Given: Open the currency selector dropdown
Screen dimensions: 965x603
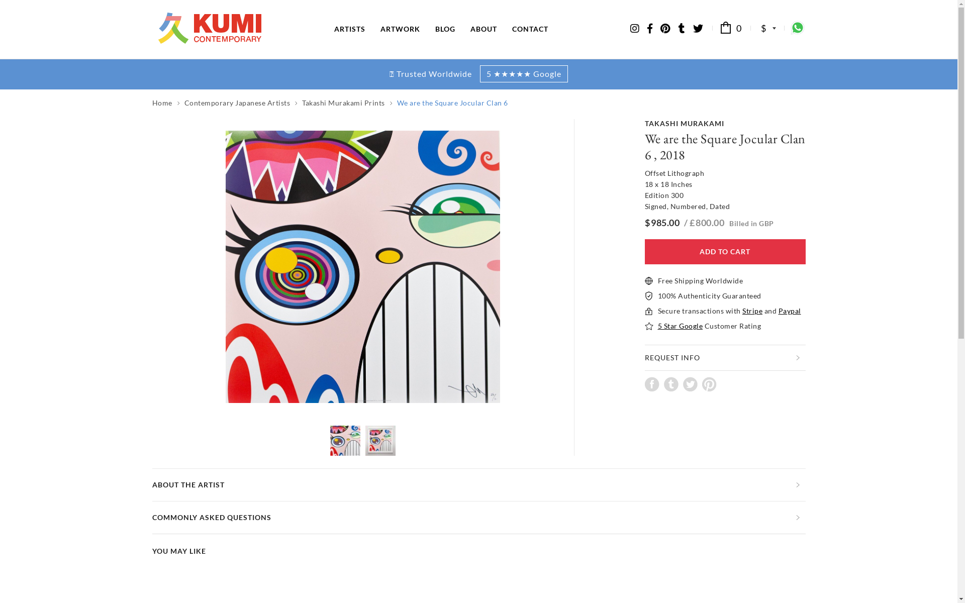Looking at the screenshot, I should pyautogui.click(x=768, y=29).
